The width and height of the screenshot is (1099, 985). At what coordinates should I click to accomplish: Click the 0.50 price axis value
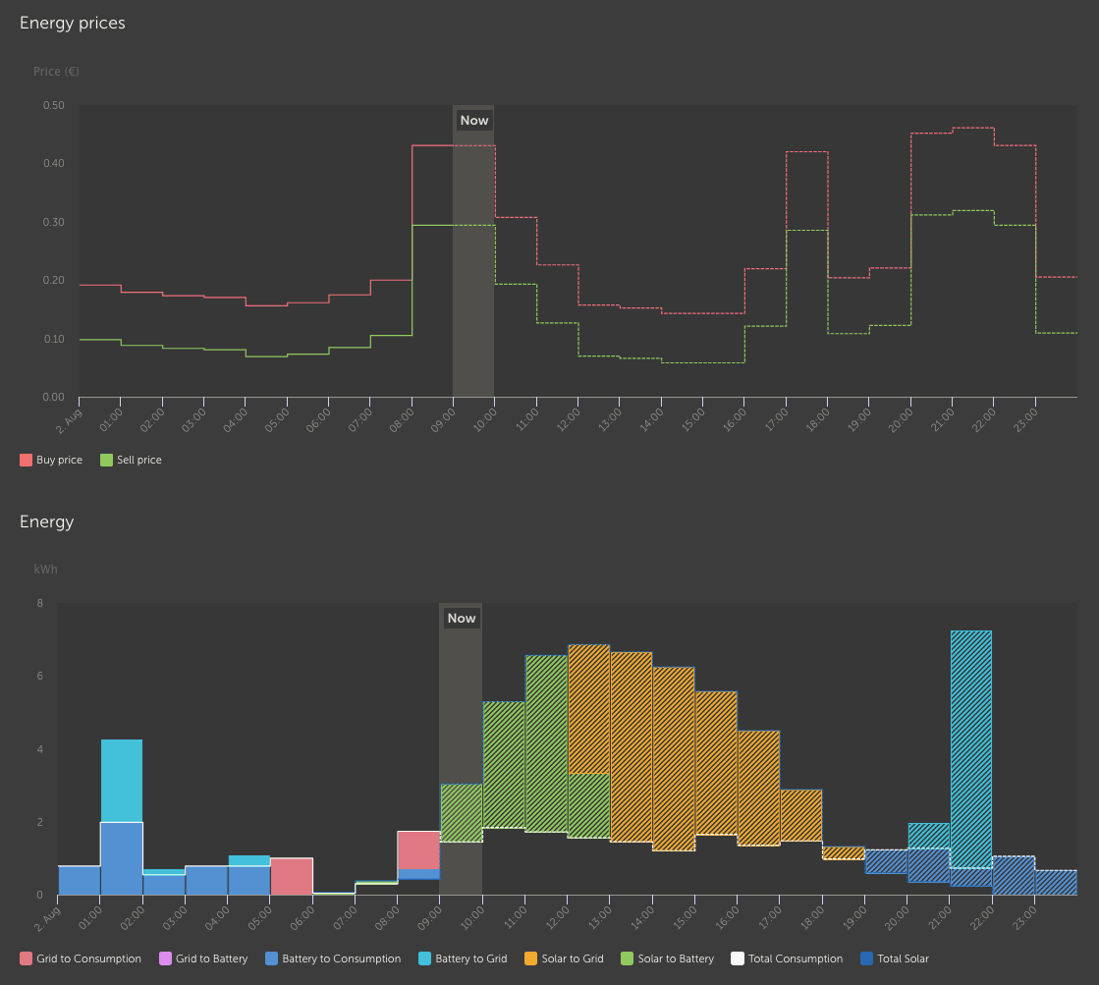(54, 105)
